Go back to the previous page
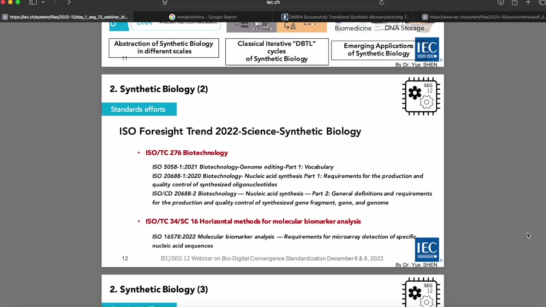This screenshot has height=307, width=546. point(55,3)
